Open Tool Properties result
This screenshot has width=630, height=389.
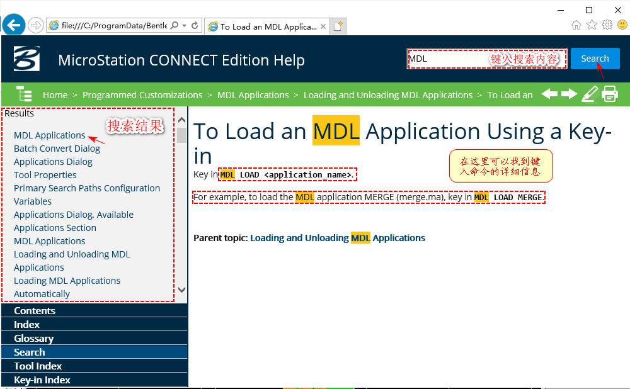(x=45, y=175)
